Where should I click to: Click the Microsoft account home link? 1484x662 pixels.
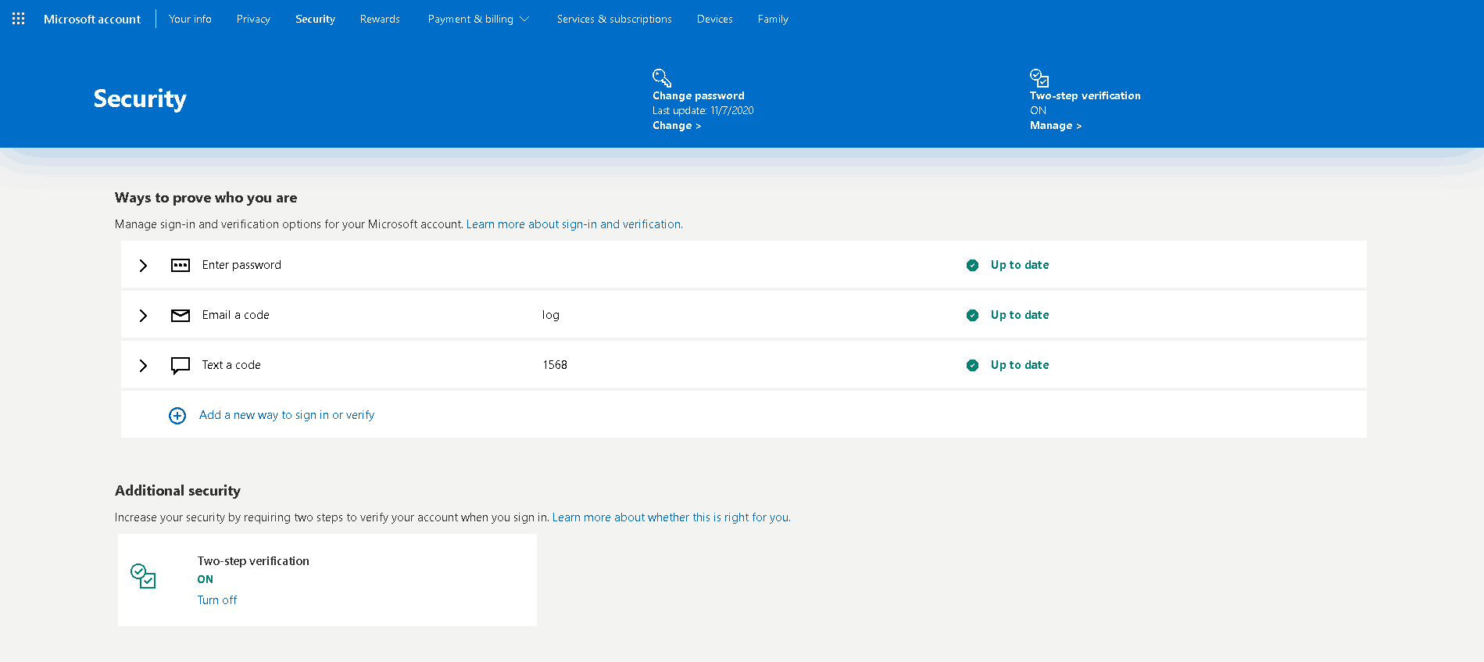coord(92,19)
